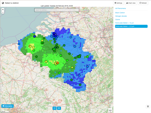
Task: Select Particulate Matter < 10 µm
Action: [124, 23]
